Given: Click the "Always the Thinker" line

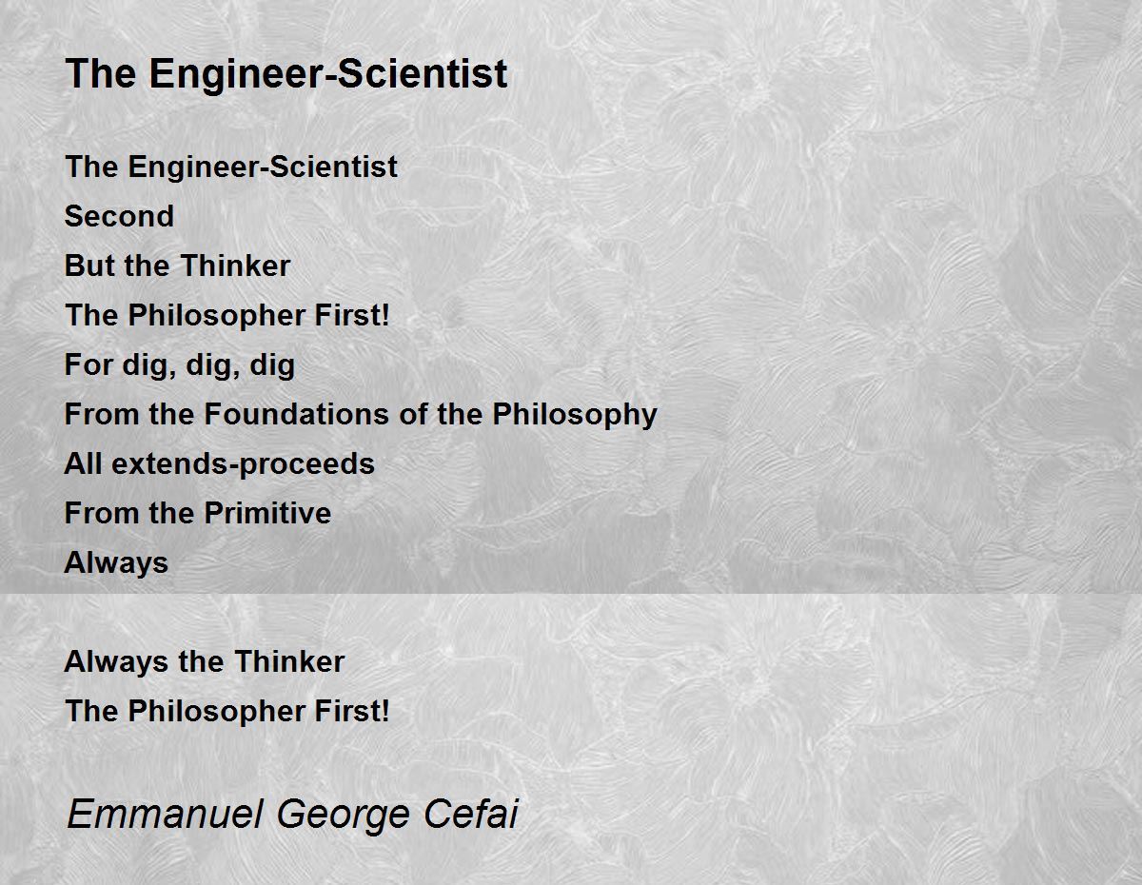Looking at the screenshot, I should click(205, 662).
